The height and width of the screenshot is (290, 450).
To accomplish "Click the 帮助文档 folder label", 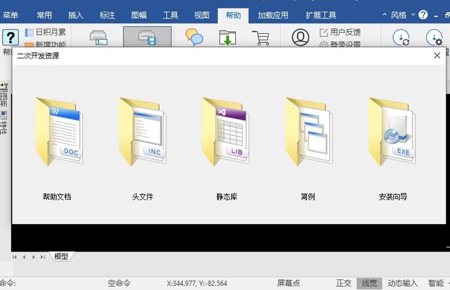I will 57,197.
